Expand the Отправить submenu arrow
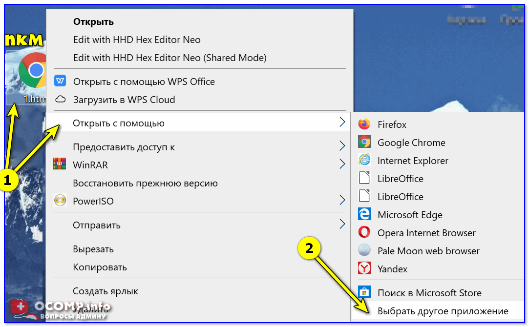The height and width of the screenshot is (327, 529). tap(342, 225)
